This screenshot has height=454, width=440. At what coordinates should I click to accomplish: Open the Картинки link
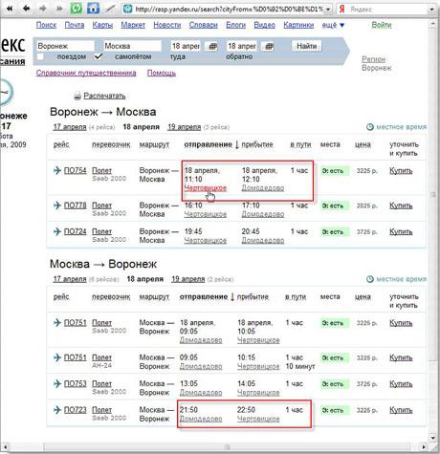(298, 25)
